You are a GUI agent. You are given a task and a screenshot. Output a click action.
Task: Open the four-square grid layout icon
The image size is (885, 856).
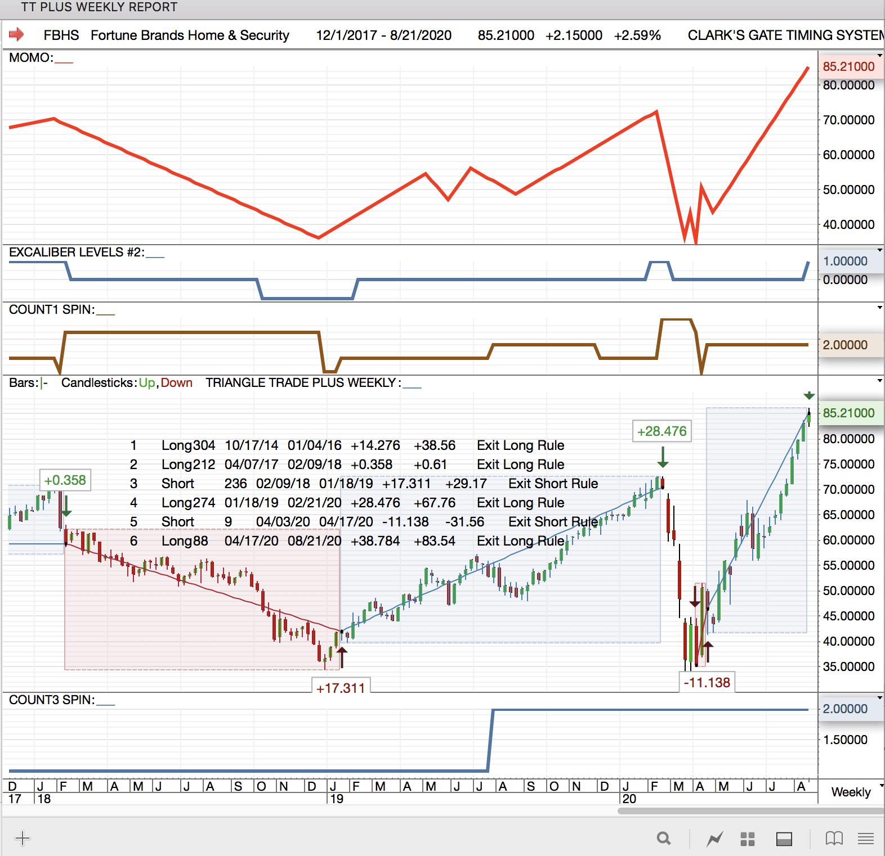click(x=748, y=839)
